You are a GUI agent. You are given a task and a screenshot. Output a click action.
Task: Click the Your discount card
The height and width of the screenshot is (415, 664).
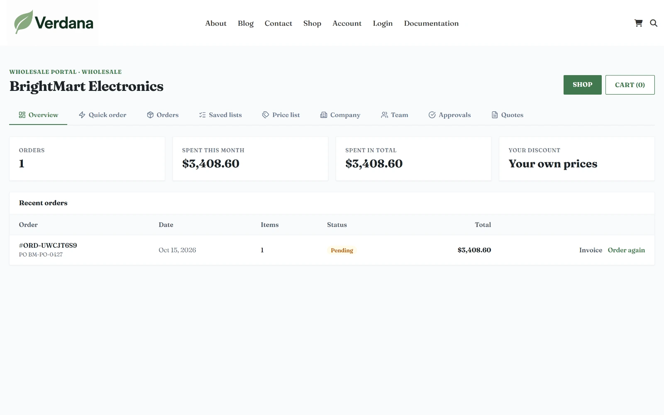[577, 159]
